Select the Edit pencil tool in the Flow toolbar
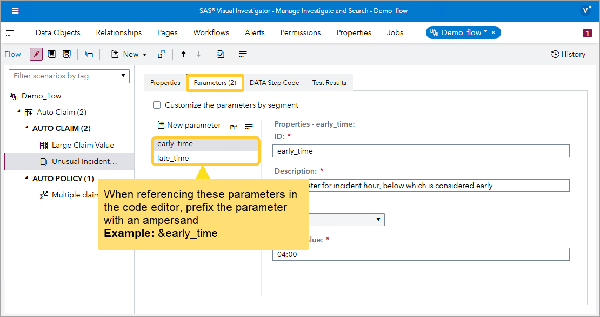Screen dimensions: 600x317 click(x=36, y=54)
